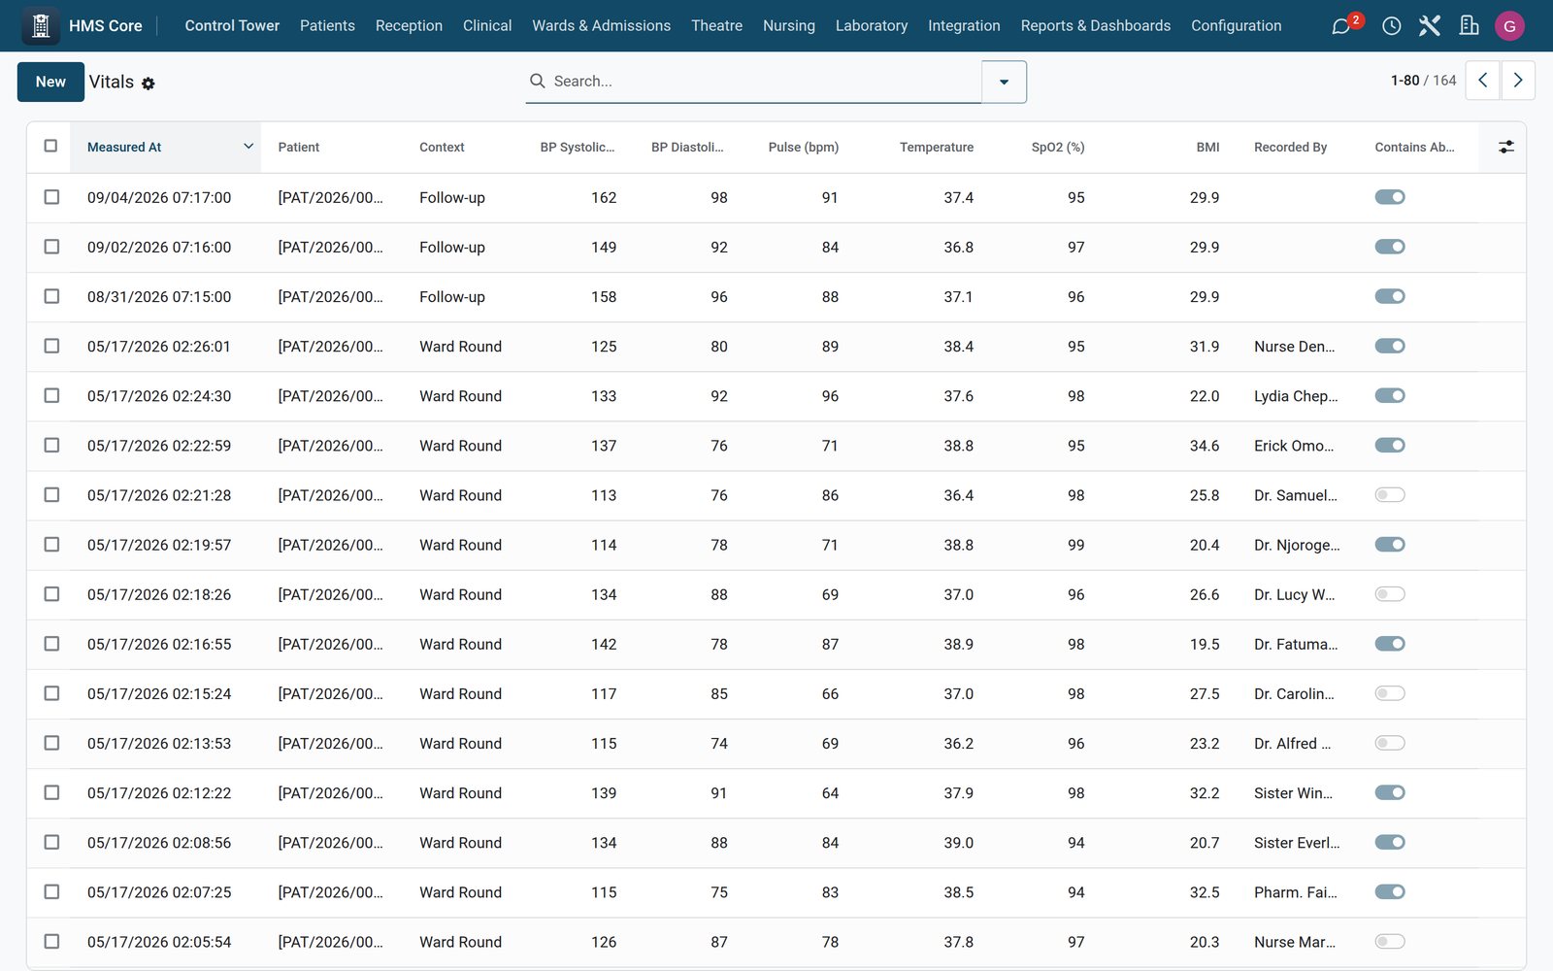Image resolution: width=1553 pixels, height=971 pixels.
Task: Click the BMI value 34.6
Action: coord(1205,446)
